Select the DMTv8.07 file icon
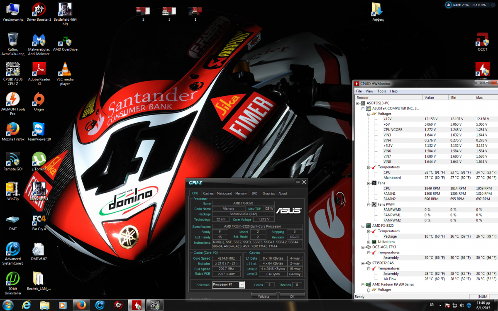 pos(39,251)
